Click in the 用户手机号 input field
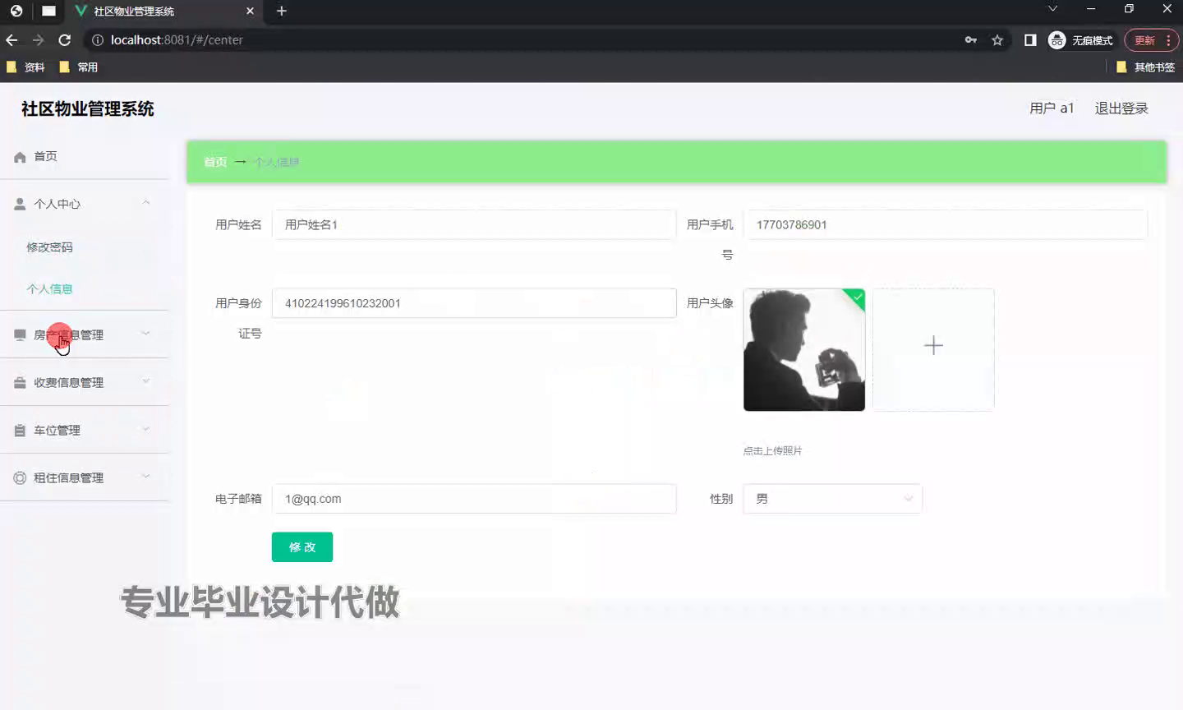 click(x=945, y=224)
